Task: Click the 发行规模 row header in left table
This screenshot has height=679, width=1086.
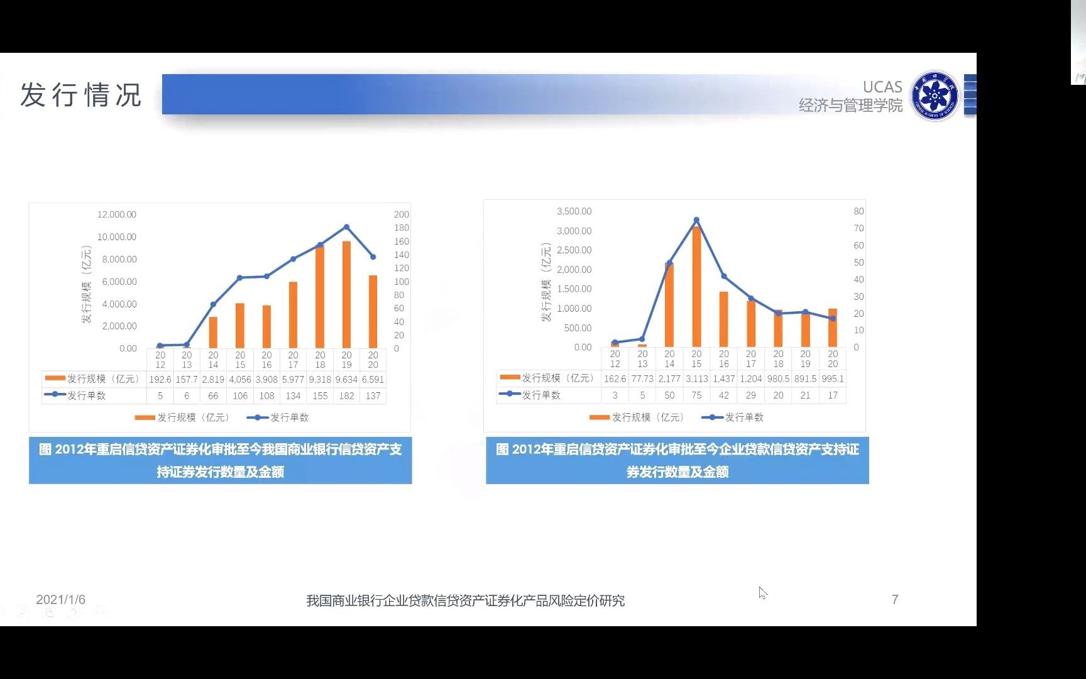Action: click(x=94, y=379)
